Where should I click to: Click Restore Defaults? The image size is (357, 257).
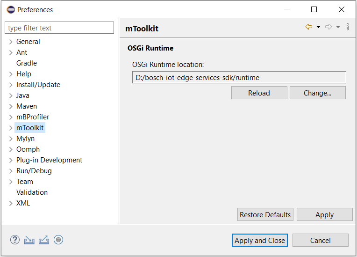pyautogui.click(x=265, y=215)
